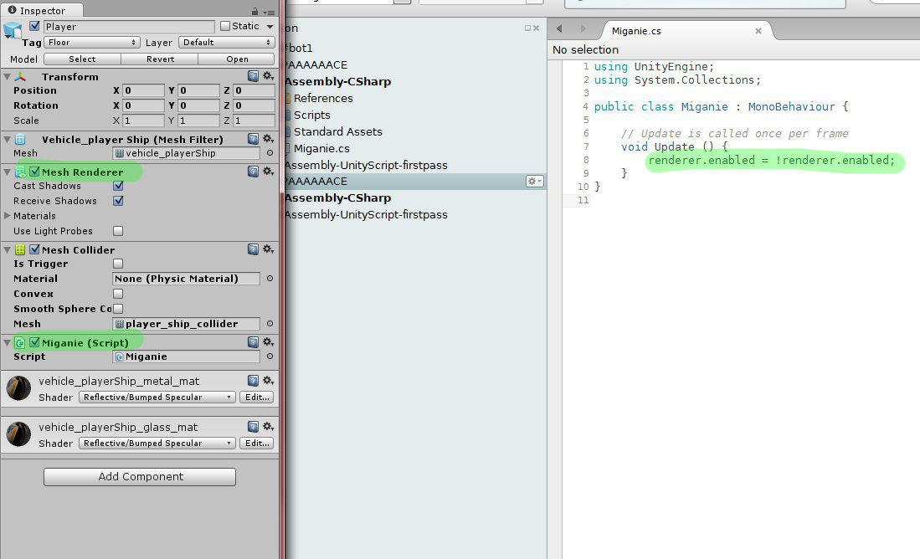This screenshot has height=559, width=920.
Task: Open Mesh Filter gear settings menu
Action: coord(268,139)
